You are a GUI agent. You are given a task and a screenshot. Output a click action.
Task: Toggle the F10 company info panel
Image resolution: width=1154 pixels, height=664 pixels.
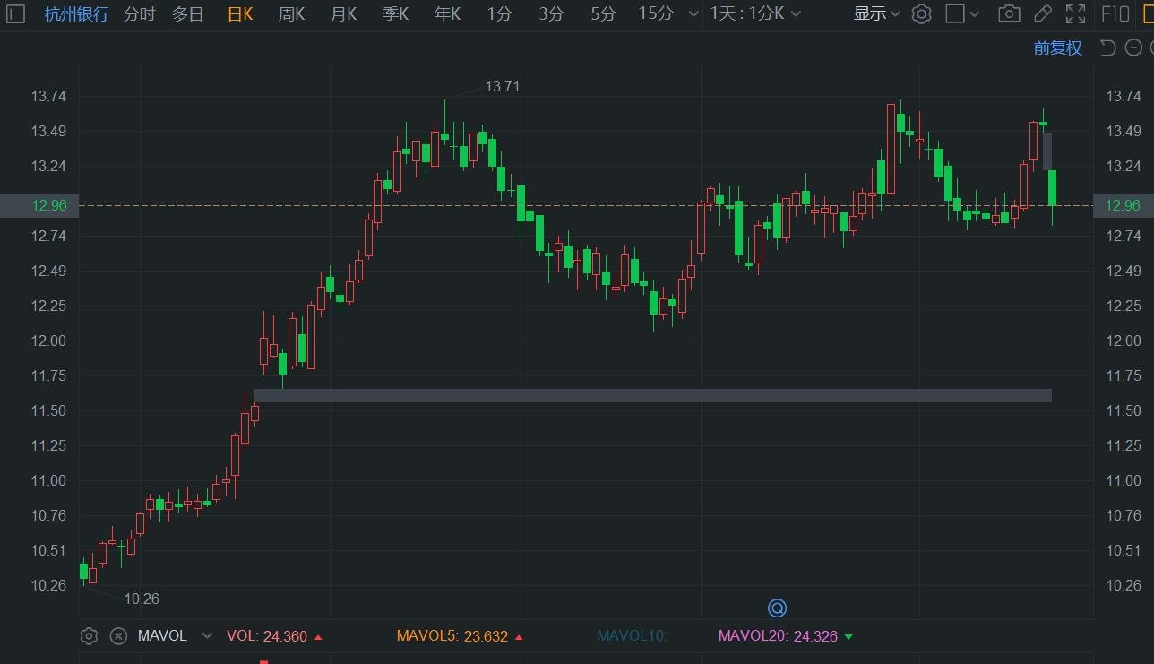coord(1115,13)
